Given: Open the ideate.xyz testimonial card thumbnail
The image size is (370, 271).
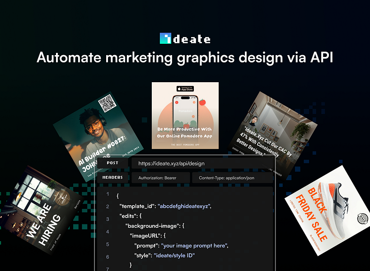Looking at the screenshot, I should pos(273,135).
